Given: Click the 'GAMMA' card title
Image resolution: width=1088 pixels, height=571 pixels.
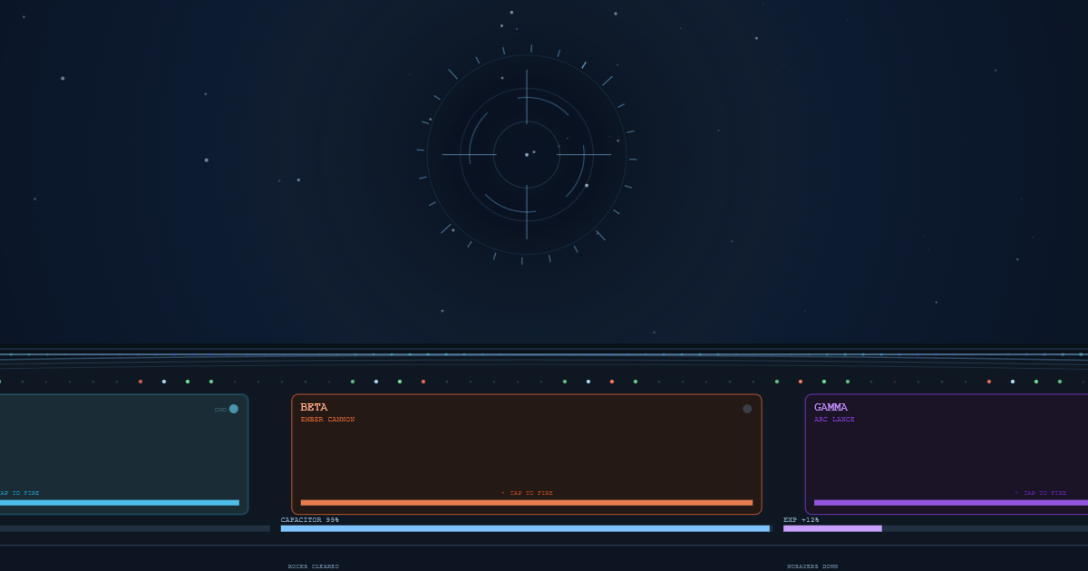Looking at the screenshot, I should [831, 408].
